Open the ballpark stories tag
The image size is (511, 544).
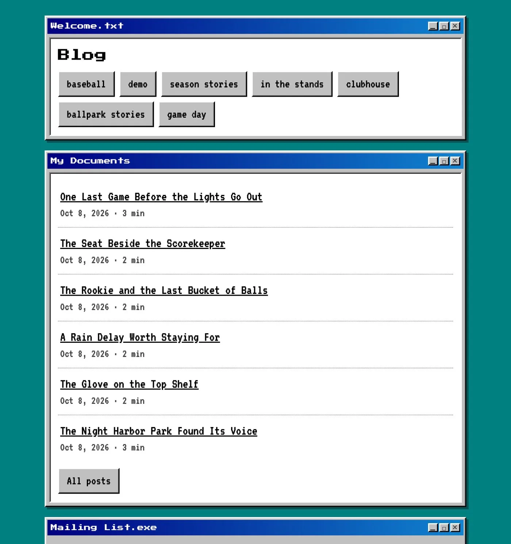pos(106,115)
